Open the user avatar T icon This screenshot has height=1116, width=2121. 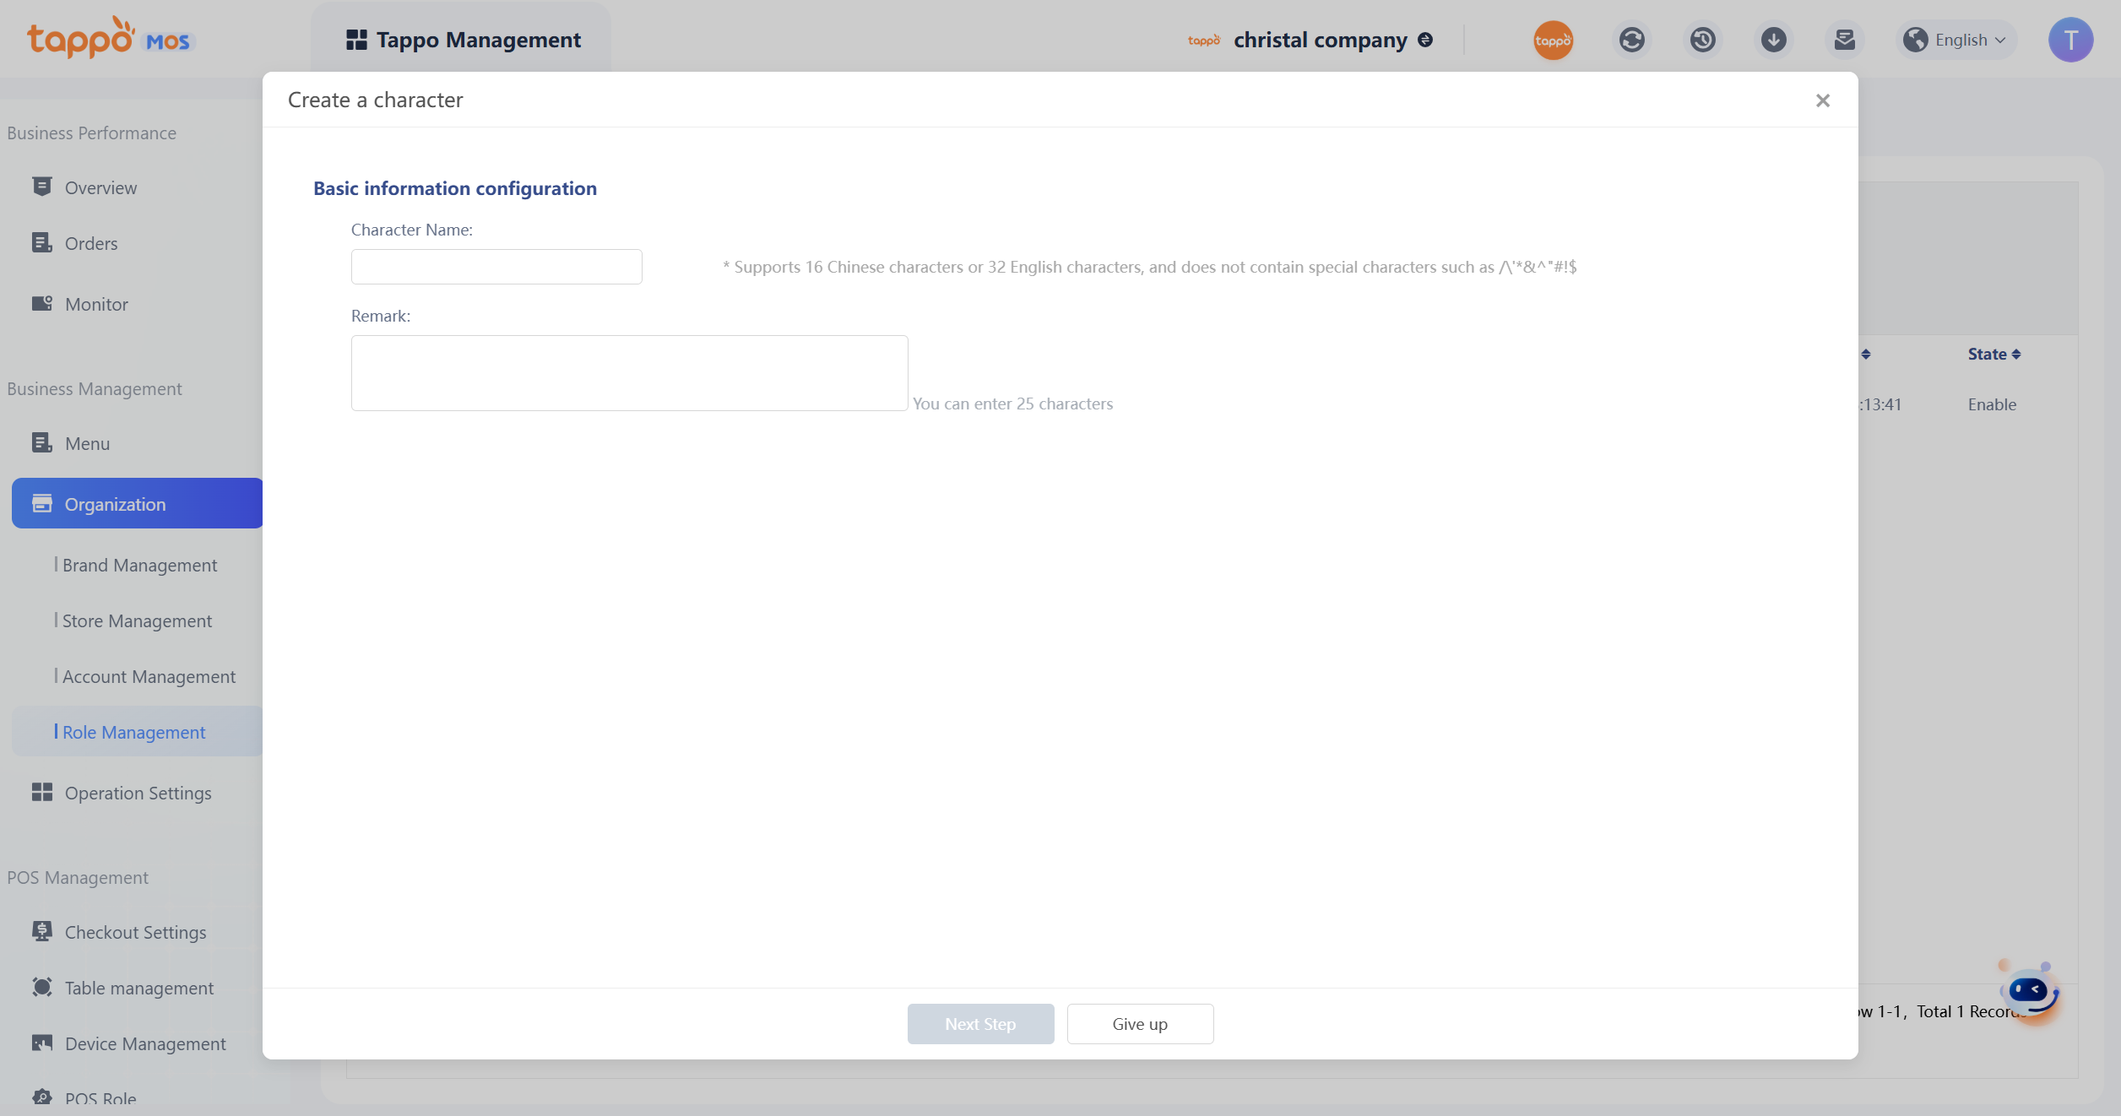pyautogui.click(x=2069, y=40)
